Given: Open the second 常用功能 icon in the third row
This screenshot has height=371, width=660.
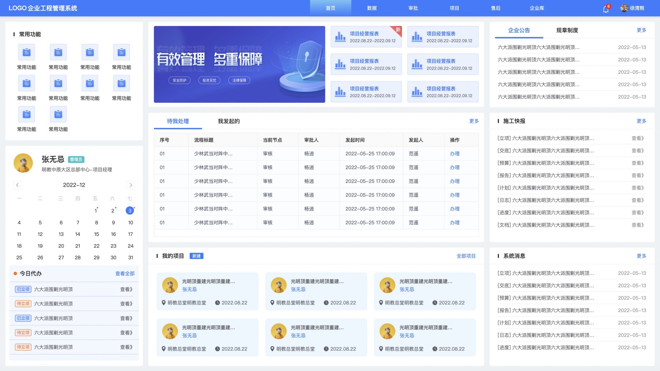Looking at the screenshot, I should pyautogui.click(x=58, y=114).
